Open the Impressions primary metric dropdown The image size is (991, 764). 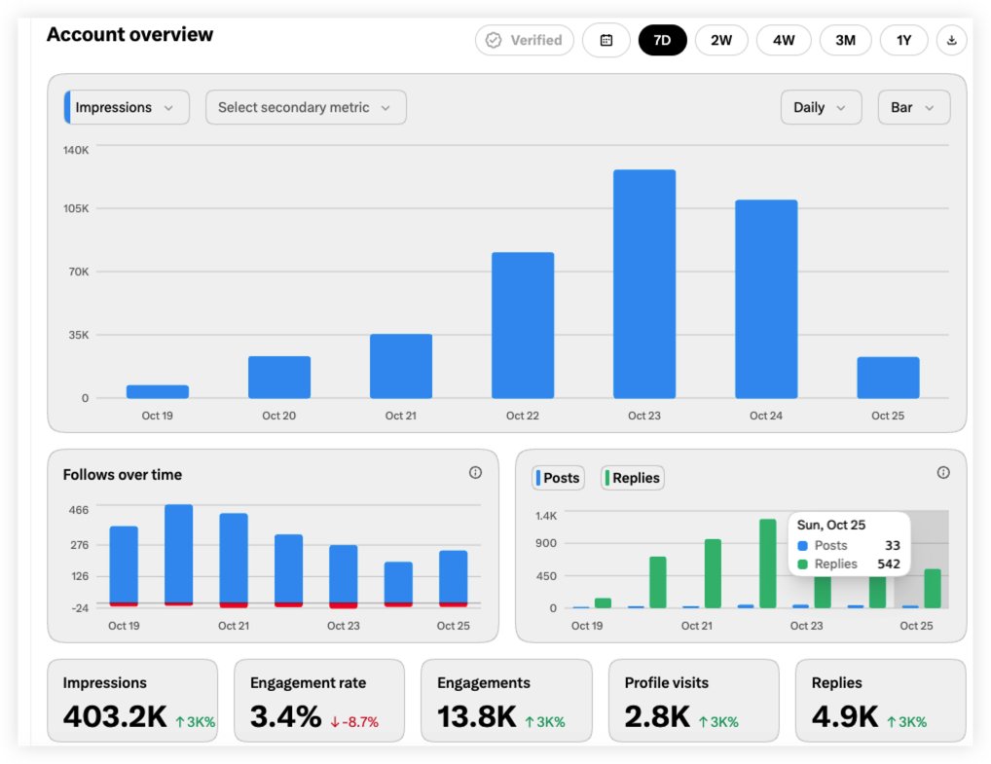coord(127,107)
